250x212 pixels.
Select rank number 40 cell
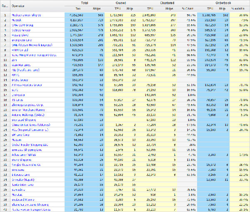[x=5, y=210]
